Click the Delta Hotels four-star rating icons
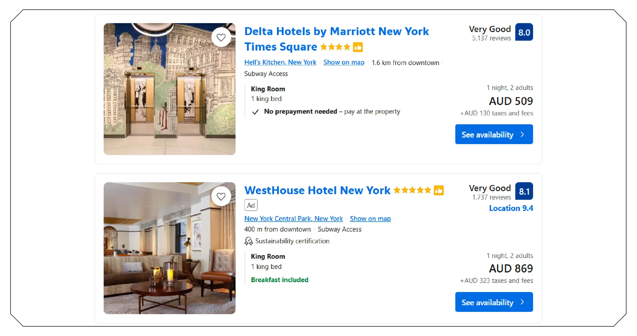Screen dimensions: 637x336 tap(335, 47)
